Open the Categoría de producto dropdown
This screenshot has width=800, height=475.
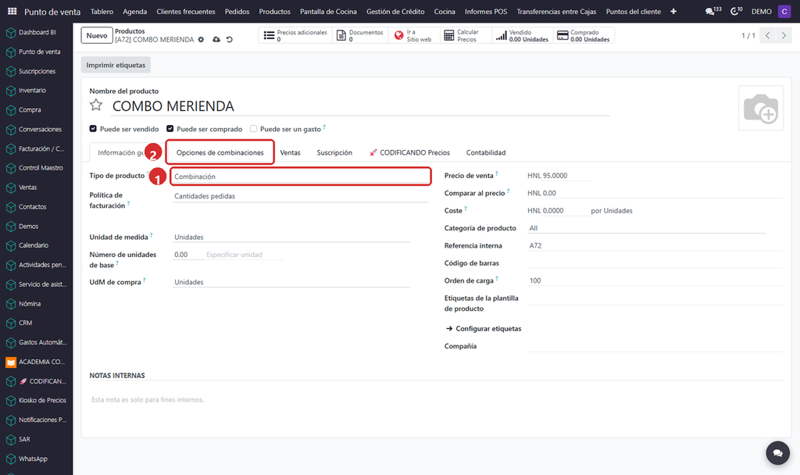click(x=646, y=228)
